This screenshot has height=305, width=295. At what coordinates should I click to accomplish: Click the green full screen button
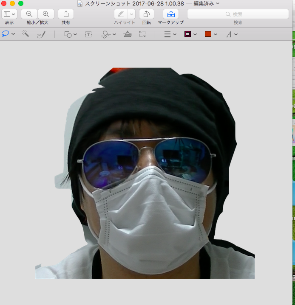[21, 3]
